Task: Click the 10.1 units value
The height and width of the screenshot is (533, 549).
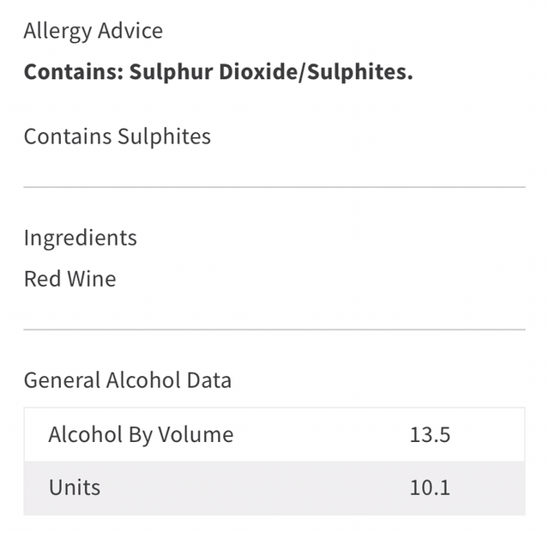Action: pyautogui.click(x=430, y=488)
